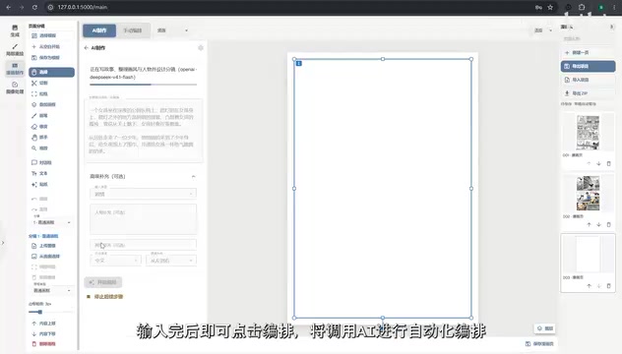Image resolution: width=622 pixels, height=354 pixels.
Task: Open the 剧情 input type dropdown
Action: [x=144, y=194]
